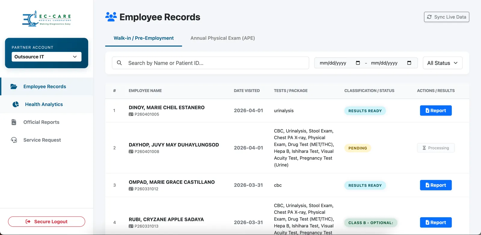Image resolution: width=481 pixels, height=235 pixels.
Task: Click the DATE VISITED column header
Action: click(x=247, y=91)
